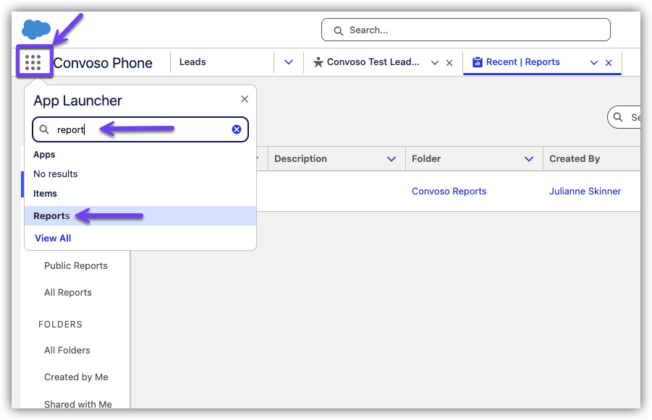
Task: Click the global search magnifier icon
Action: (x=338, y=30)
